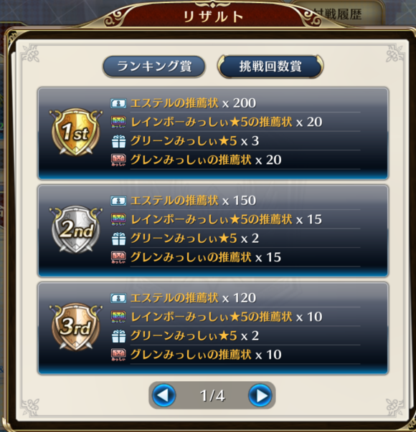Open the 対戦履歴 tab behind the dialog
This screenshot has width=416, height=432.
click(x=337, y=14)
